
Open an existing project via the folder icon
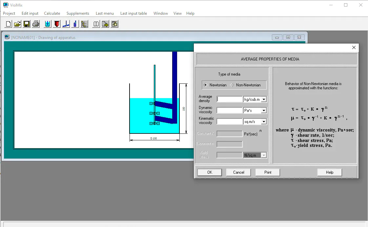point(17,24)
